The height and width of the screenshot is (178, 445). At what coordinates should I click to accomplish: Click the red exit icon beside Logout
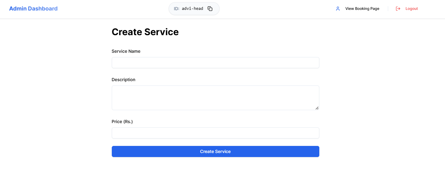click(x=398, y=9)
